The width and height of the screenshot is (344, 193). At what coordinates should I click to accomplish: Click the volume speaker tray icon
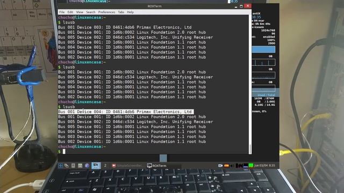(232, 166)
